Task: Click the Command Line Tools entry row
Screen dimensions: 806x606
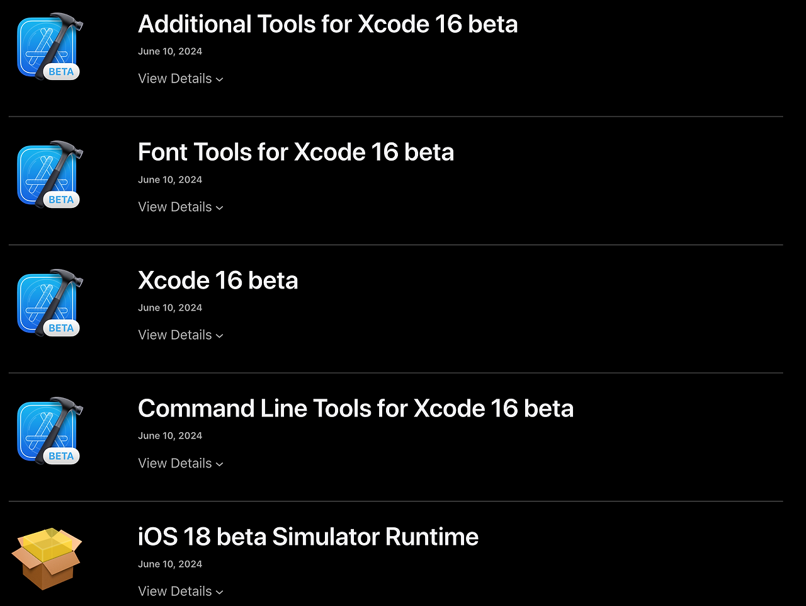Action: point(356,408)
